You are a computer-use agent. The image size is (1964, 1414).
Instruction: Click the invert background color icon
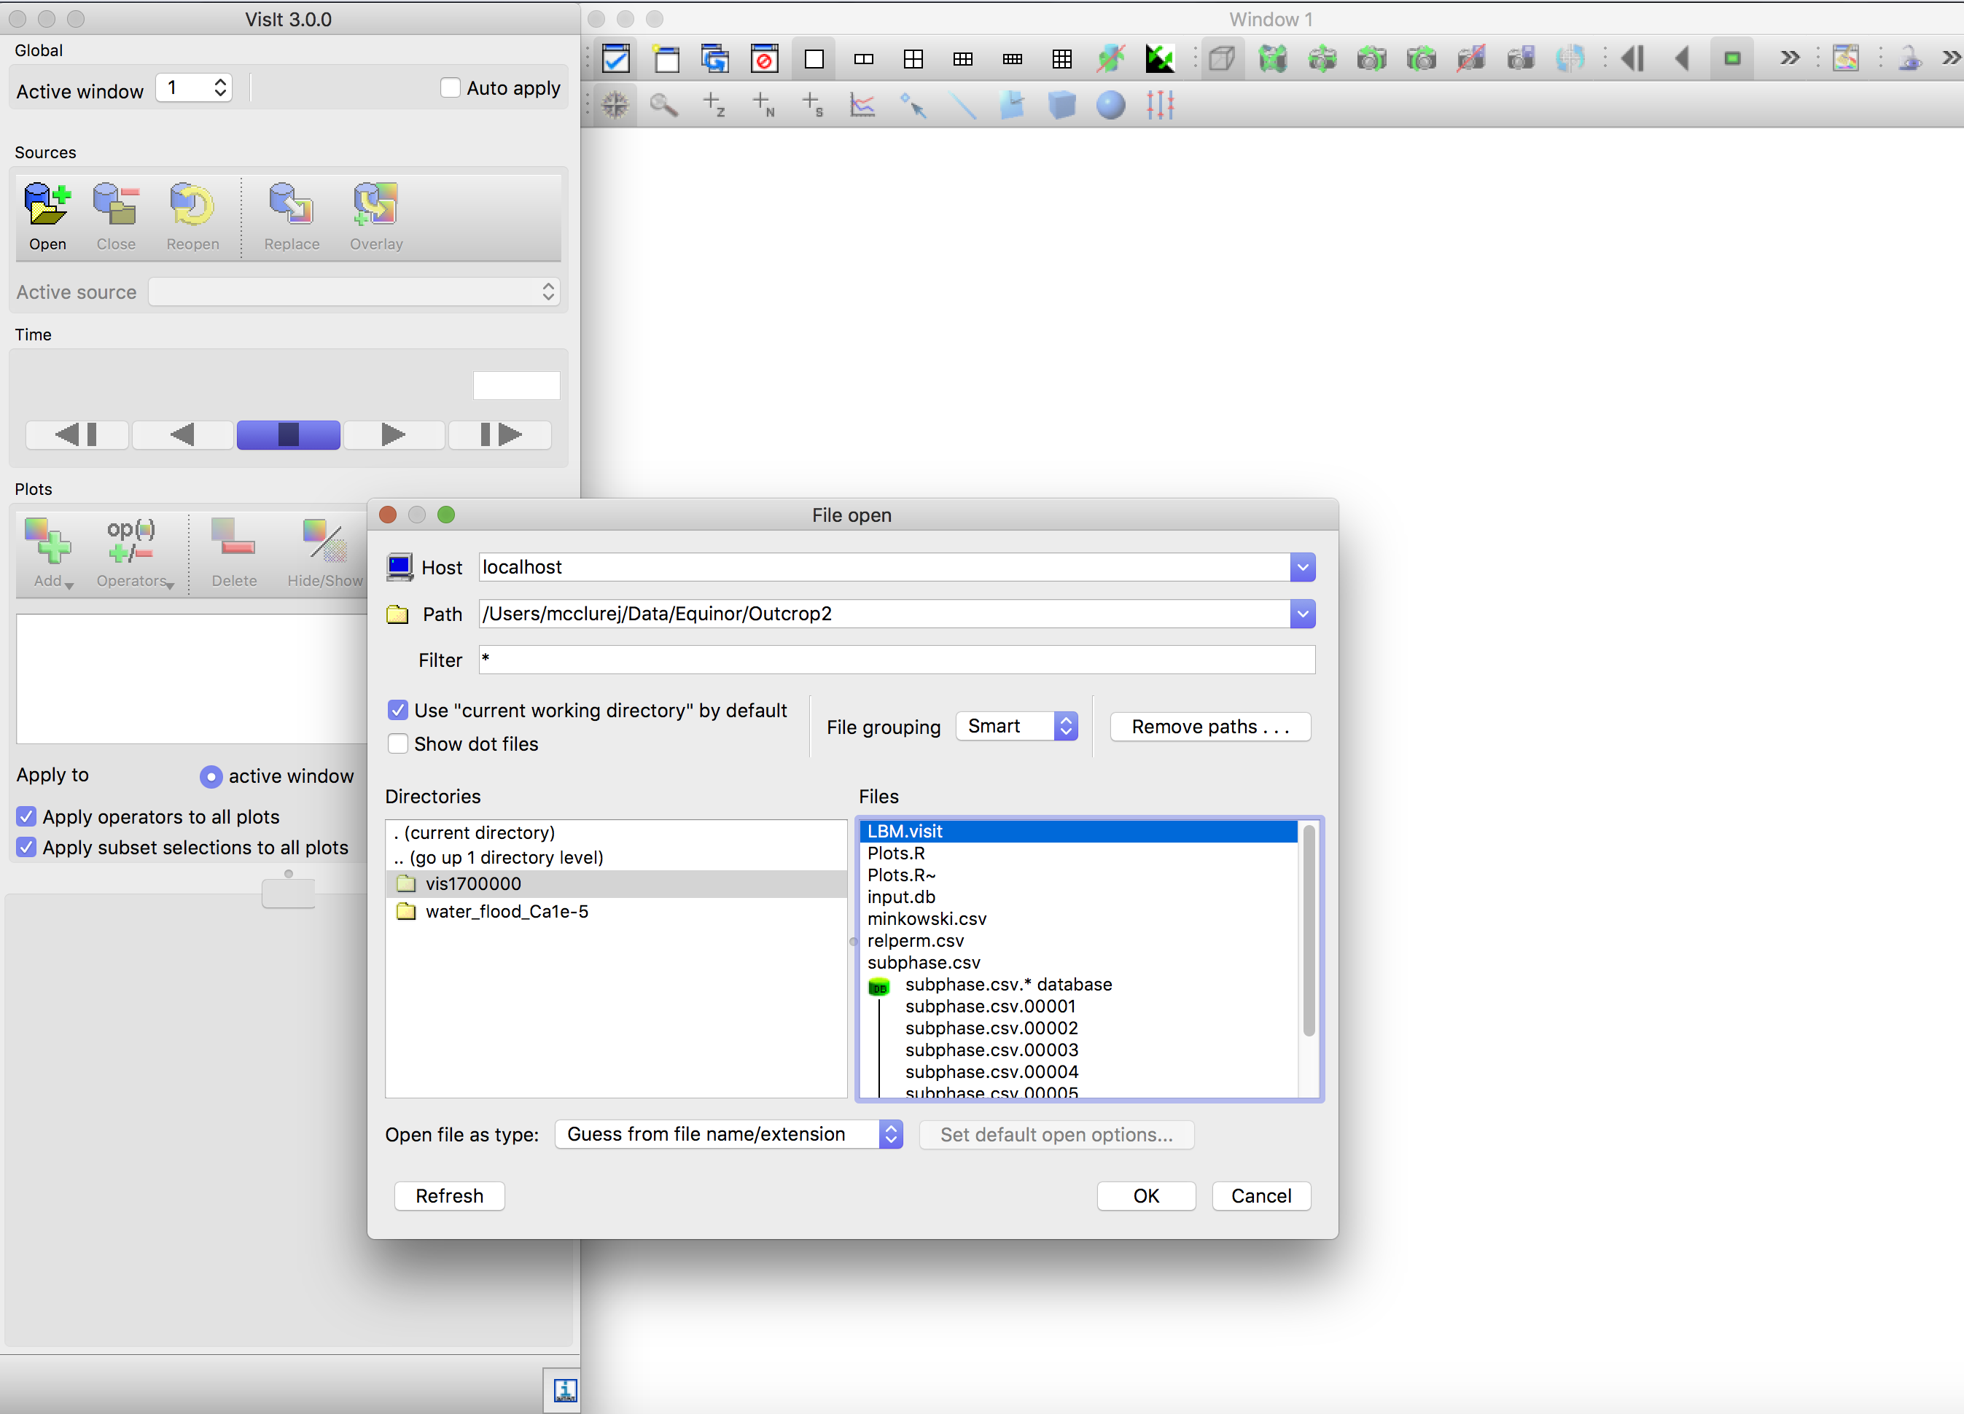(1160, 59)
